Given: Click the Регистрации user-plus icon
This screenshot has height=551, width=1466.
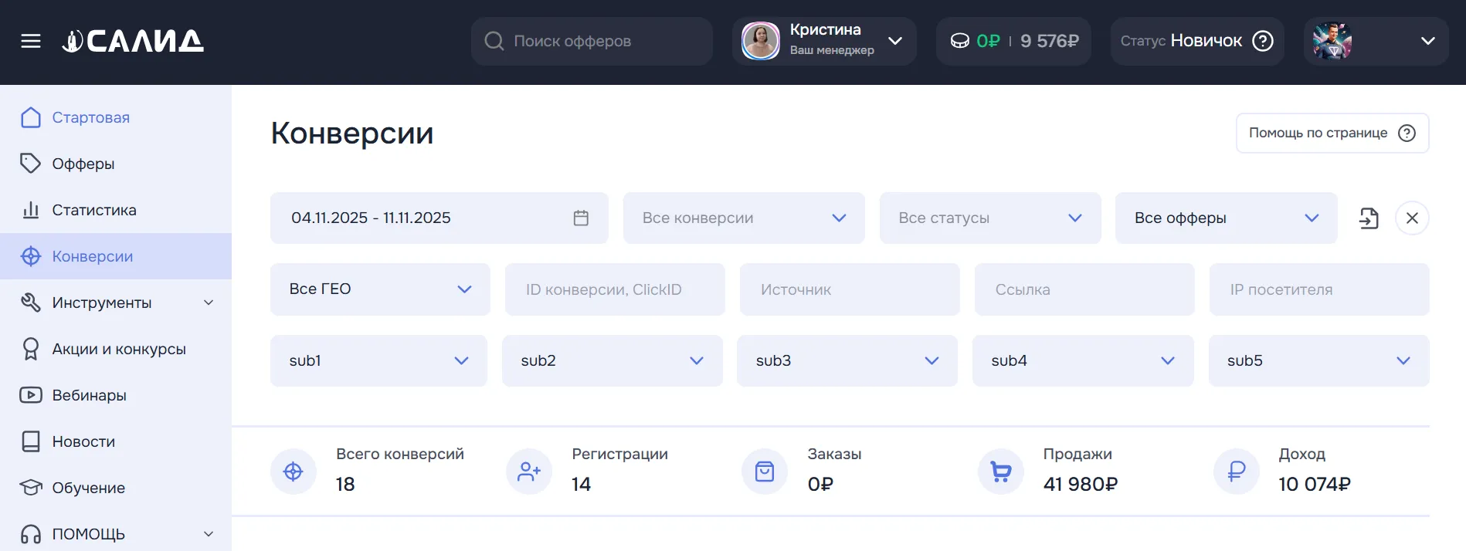Looking at the screenshot, I should [529, 472].
